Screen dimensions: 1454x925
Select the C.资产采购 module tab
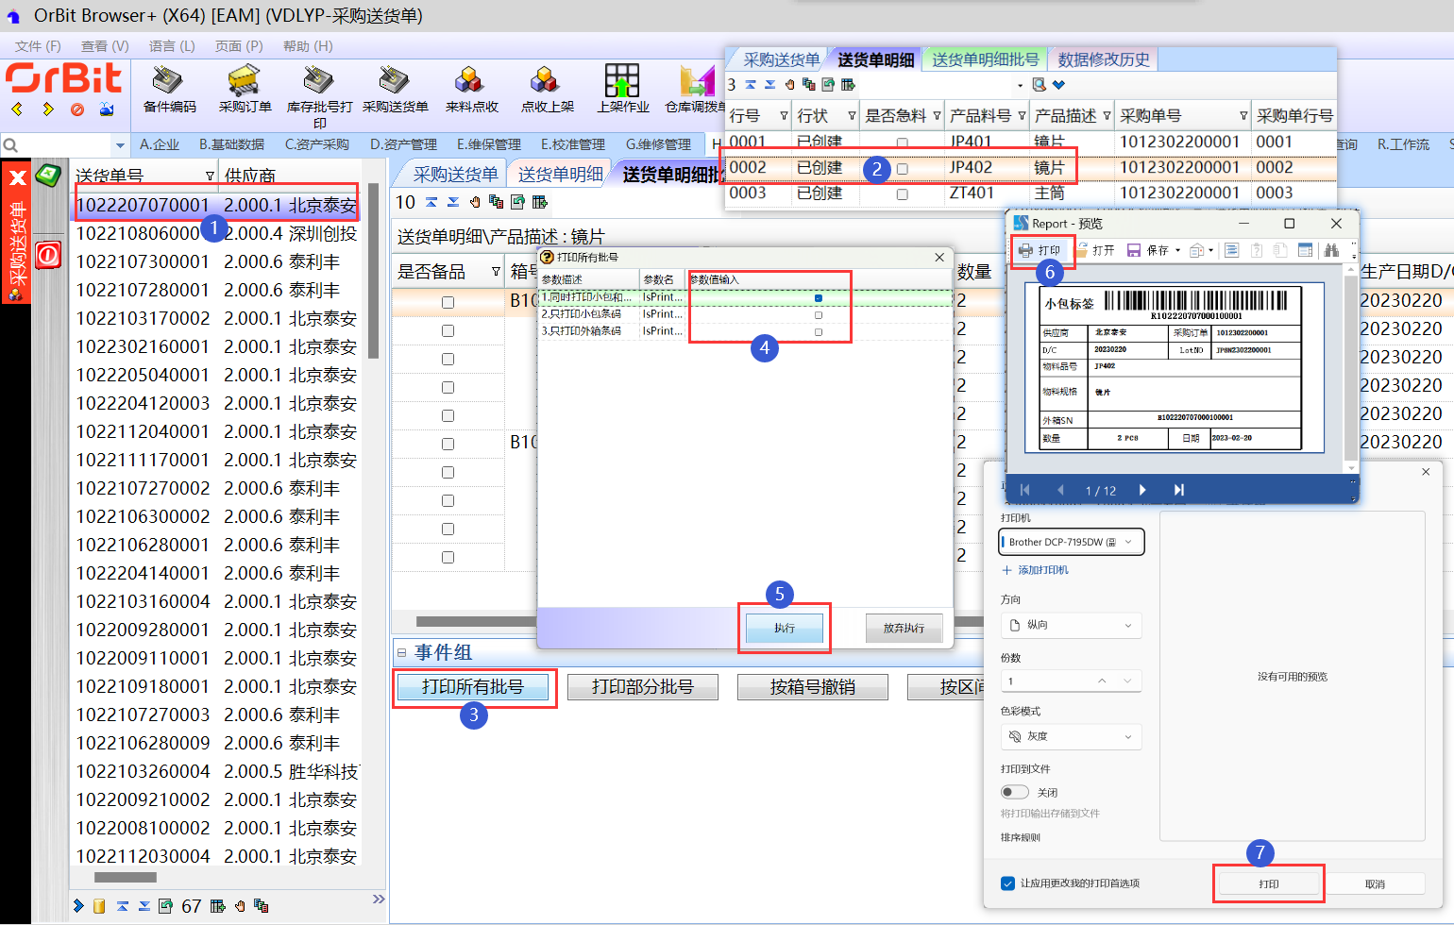pyautogui.click(x=317, y=144)
